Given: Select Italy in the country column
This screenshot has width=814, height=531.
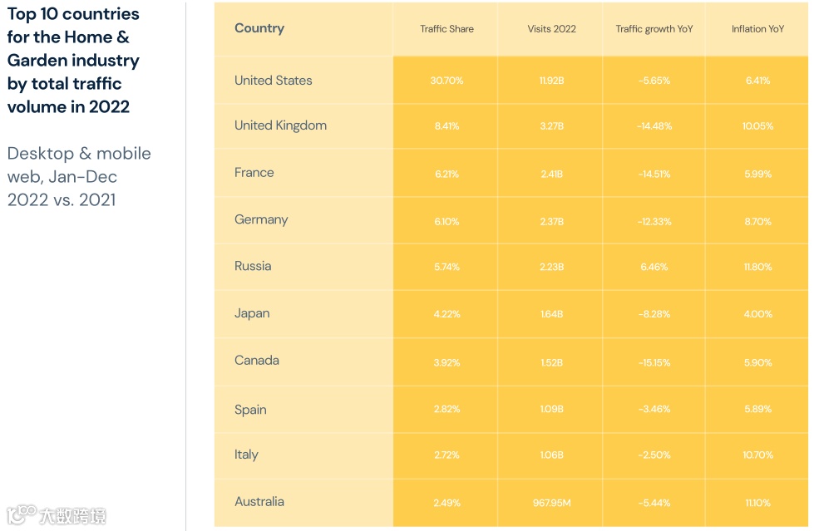Looking at the screenshot, I should pos(246,455).
